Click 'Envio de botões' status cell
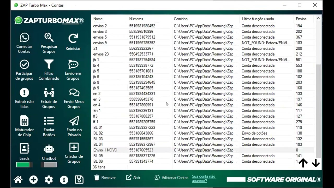Viewport: 334px width, 188px height. pyautogui.click(x=254, y=133)
